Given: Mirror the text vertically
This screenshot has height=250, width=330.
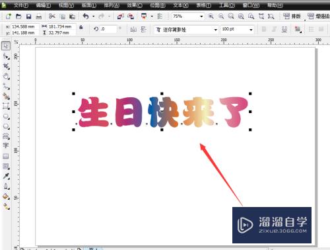Looking at the screenshot, I should (143, 29).
